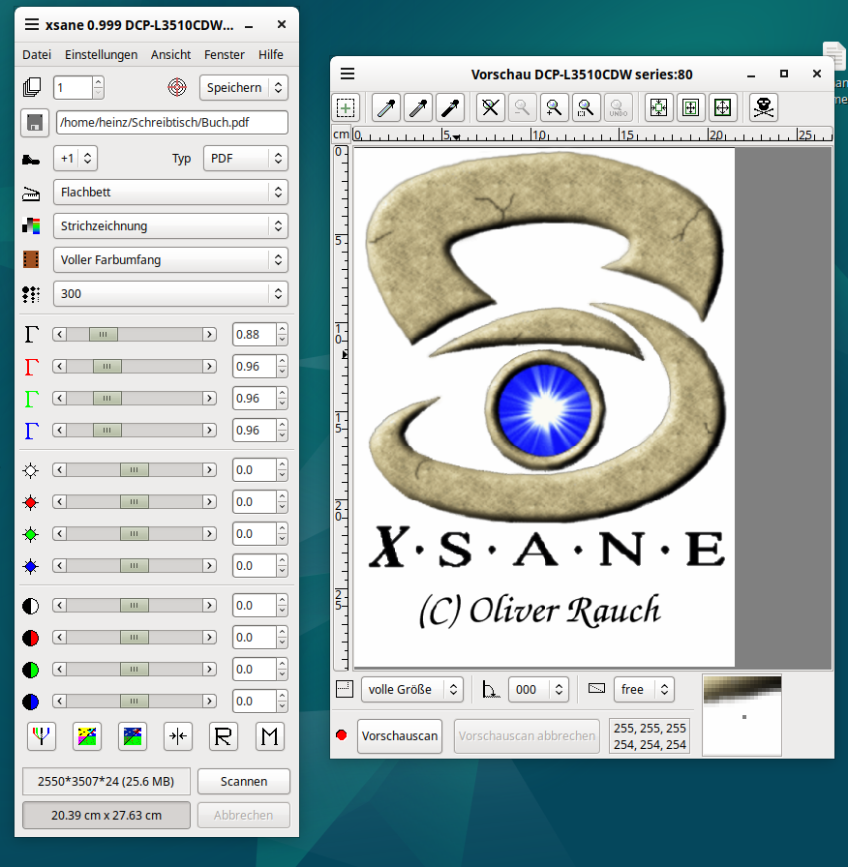Click the film strip icon beside Voller Farbumfang

click(x=31, y=260)
